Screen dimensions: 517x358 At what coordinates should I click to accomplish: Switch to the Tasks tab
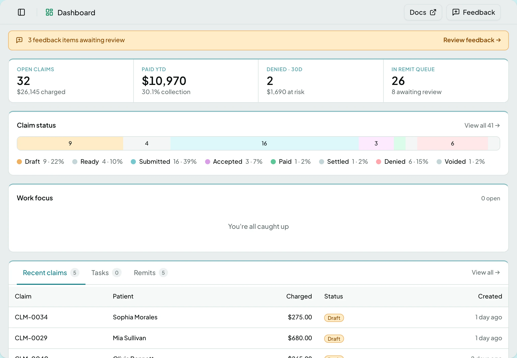pyautogui.click(x=106, y=273)
